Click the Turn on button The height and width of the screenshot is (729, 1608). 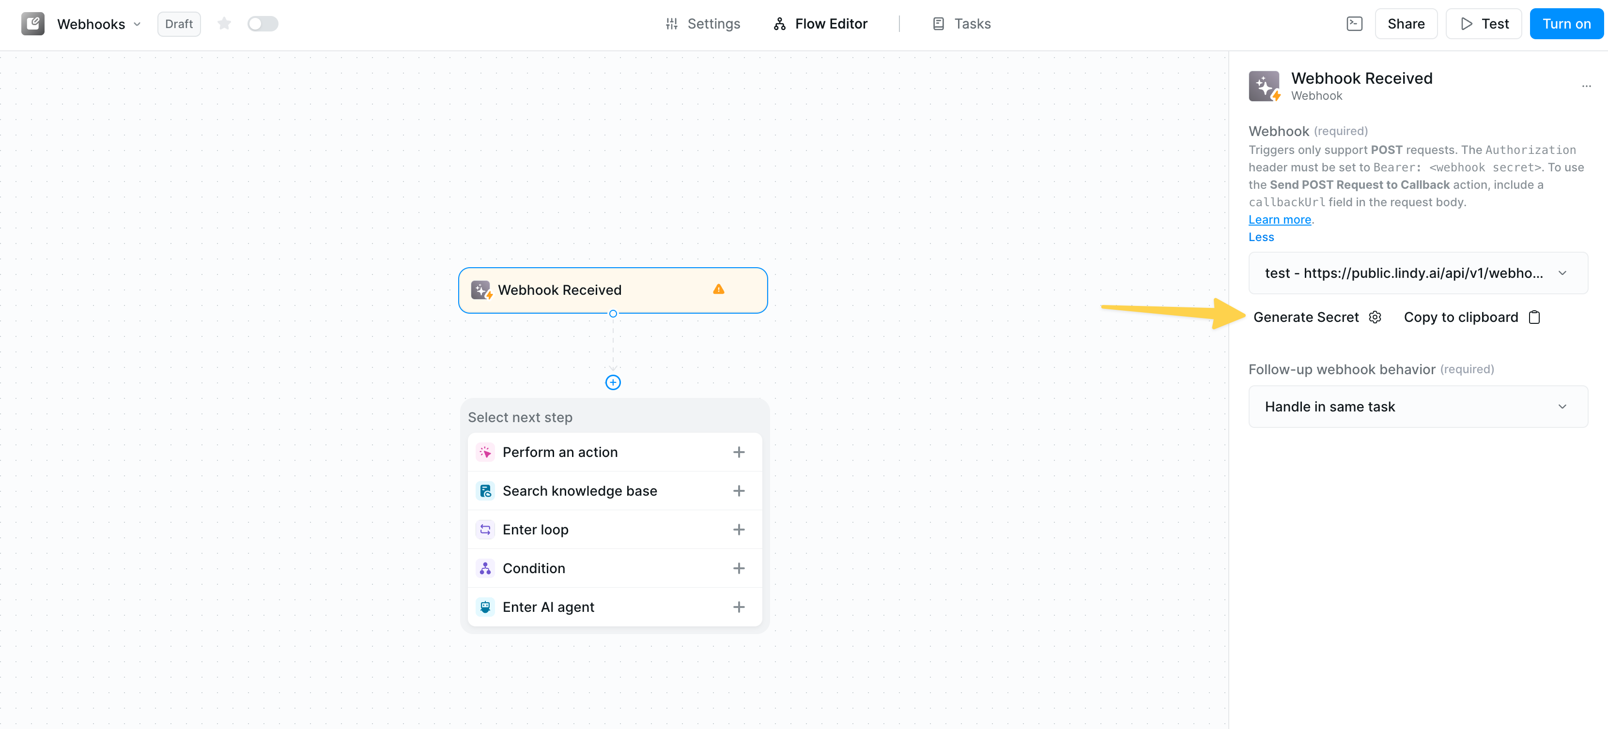1566,24
